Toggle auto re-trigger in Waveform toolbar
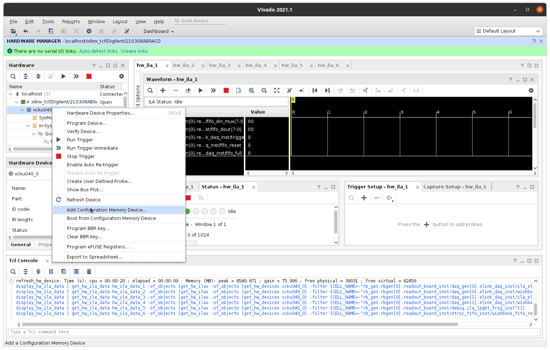This screenshot has width=550, height=350. [188, 90]
